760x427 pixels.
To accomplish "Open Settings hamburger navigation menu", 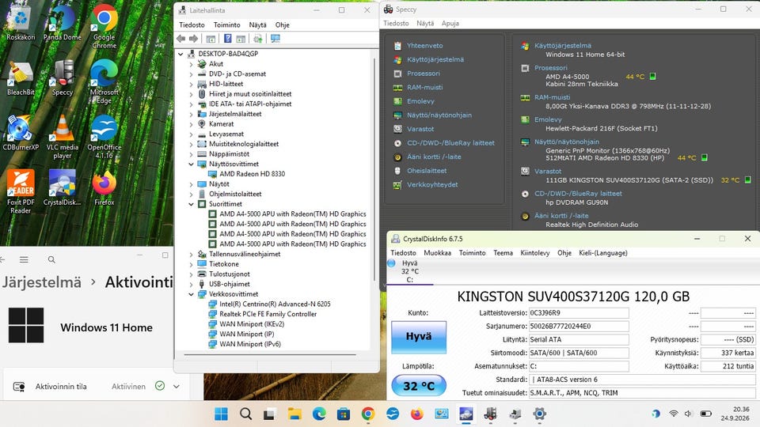I will click(24, 260).
